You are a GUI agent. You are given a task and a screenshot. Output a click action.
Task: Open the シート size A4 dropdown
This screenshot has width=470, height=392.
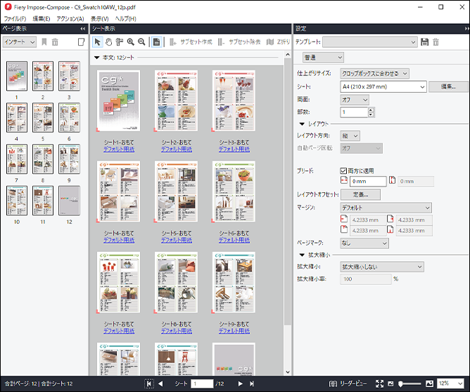422,87
